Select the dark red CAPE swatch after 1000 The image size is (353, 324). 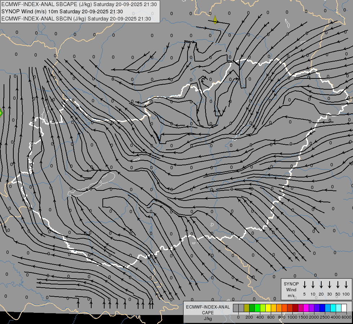(295, 308)
